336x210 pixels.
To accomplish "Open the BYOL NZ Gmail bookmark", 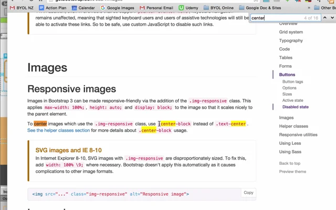I will click(x=22, y=8).
